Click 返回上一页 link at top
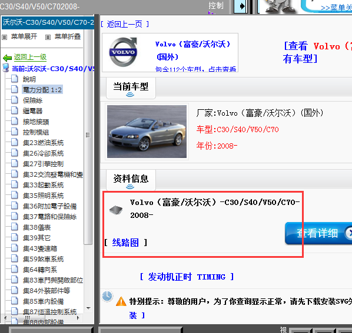Viewport: 352px width, 333px height. pyautogui.click(x=125, y=24)
